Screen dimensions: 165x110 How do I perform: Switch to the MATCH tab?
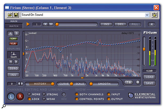click(x=14, y=26)
